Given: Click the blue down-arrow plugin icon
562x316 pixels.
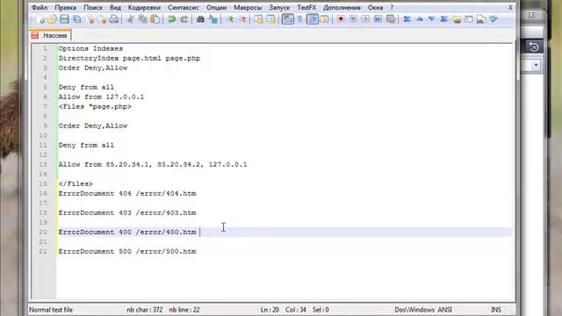Looking at the screenshot, I should 431,19.
